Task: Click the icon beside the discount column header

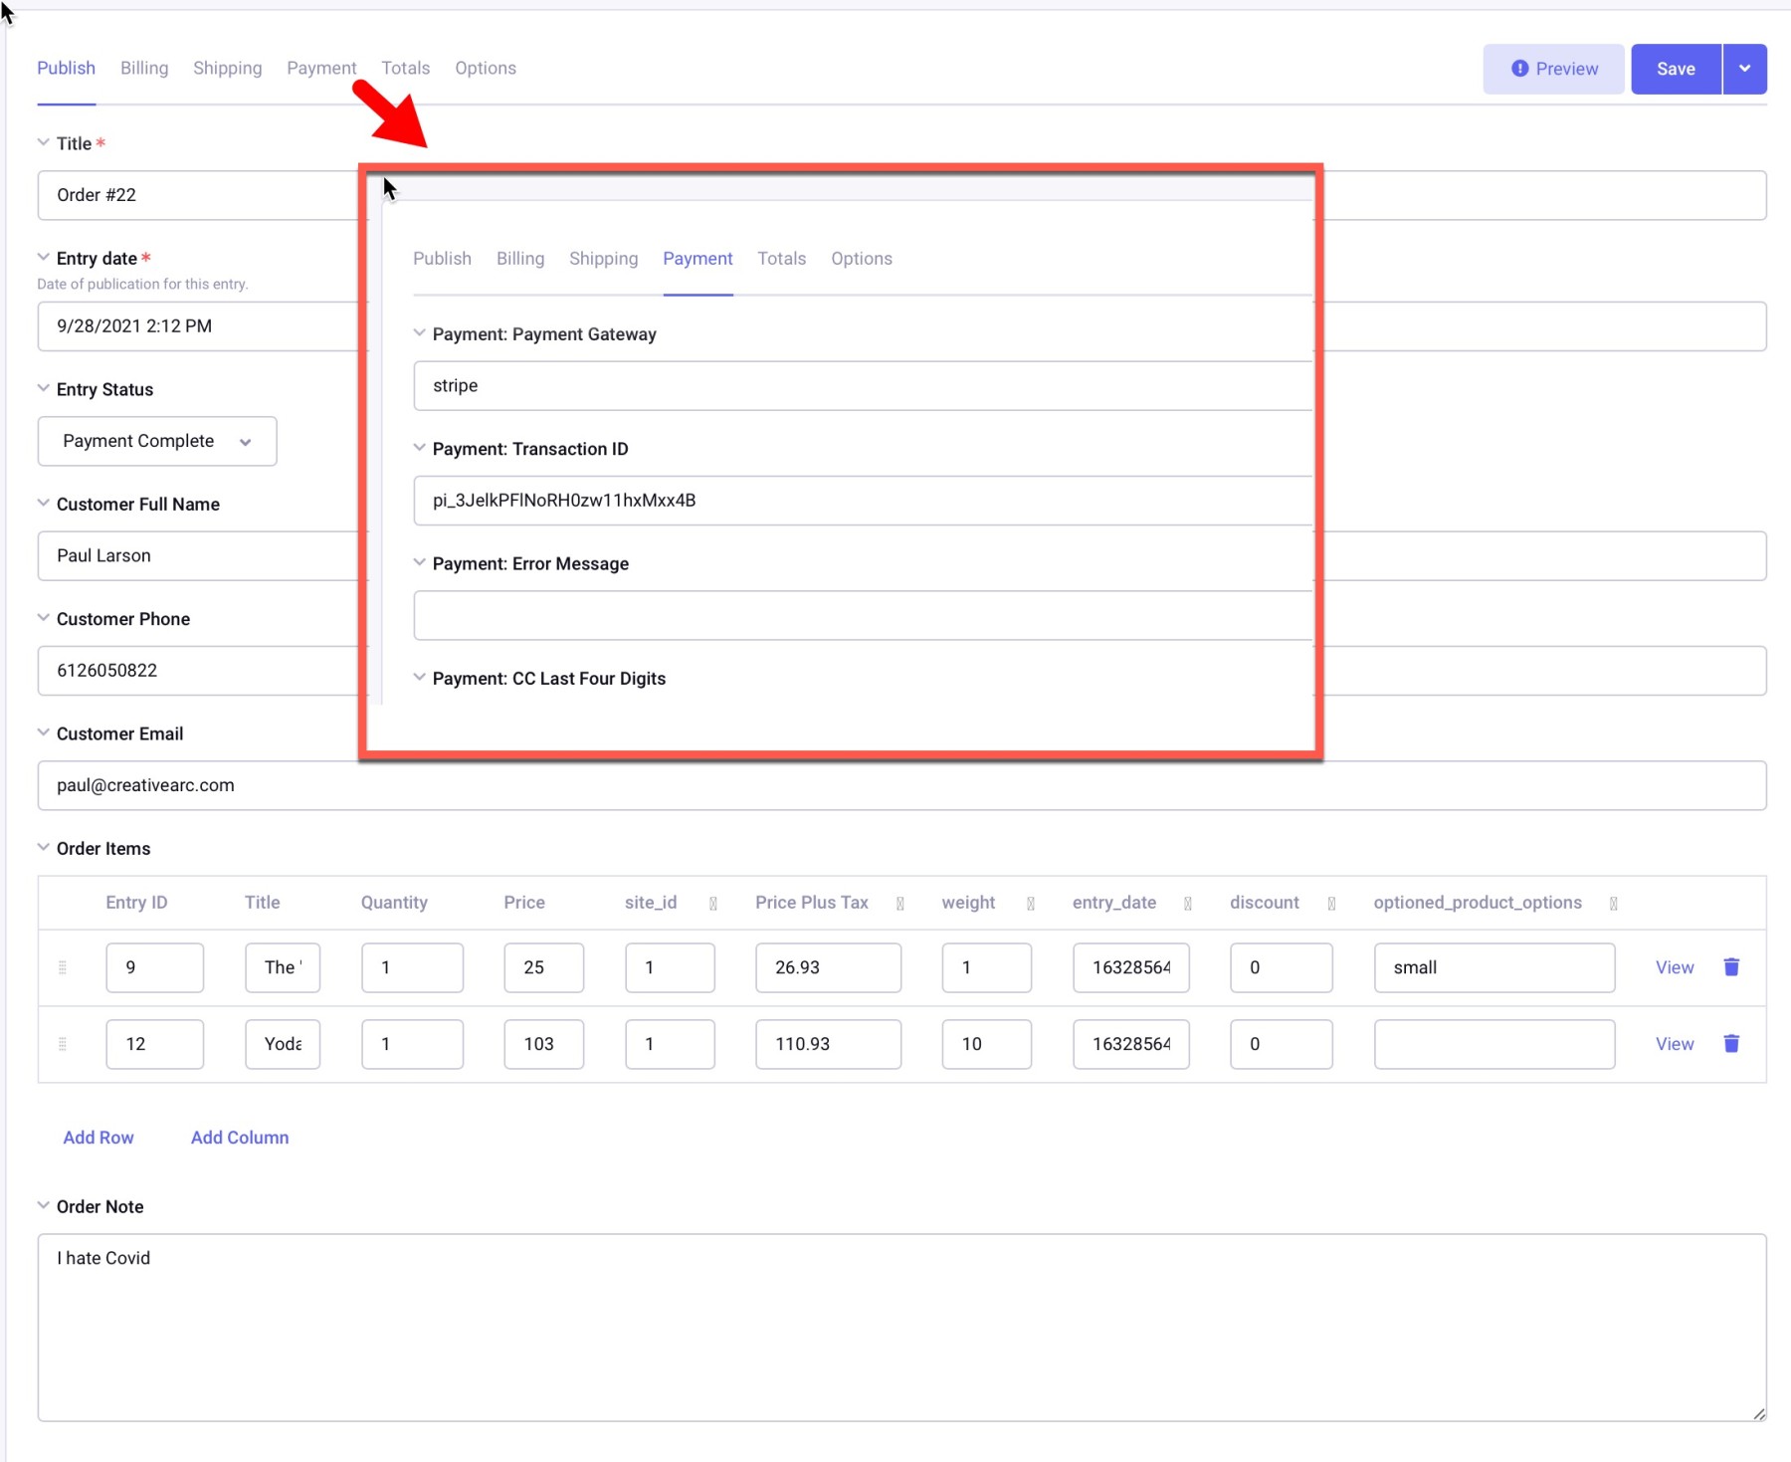Action: pyautogui.click(x=1331, y=904)
